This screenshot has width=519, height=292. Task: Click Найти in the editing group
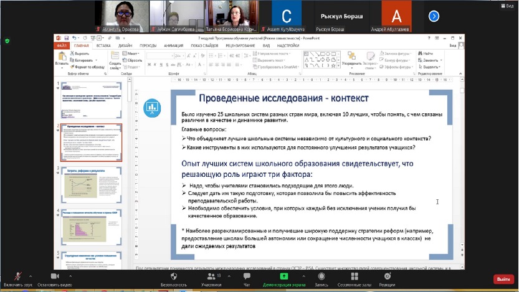[427, 54]
